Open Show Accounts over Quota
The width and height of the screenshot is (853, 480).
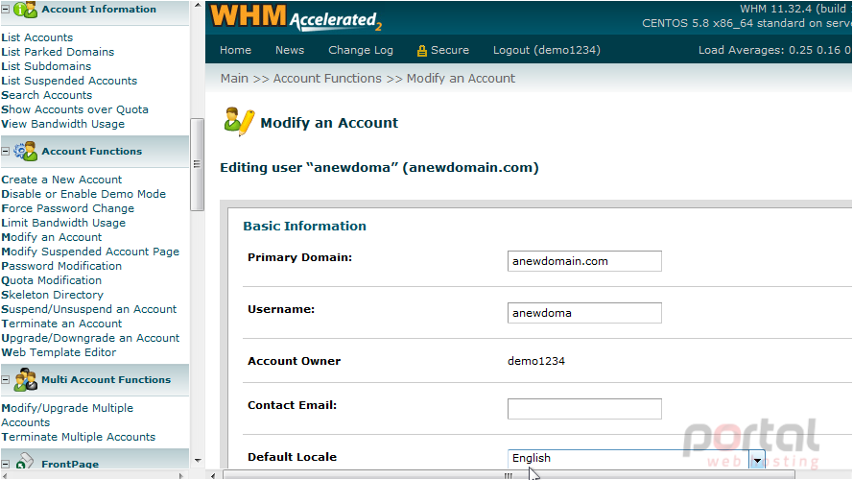(x=75, y=109)
